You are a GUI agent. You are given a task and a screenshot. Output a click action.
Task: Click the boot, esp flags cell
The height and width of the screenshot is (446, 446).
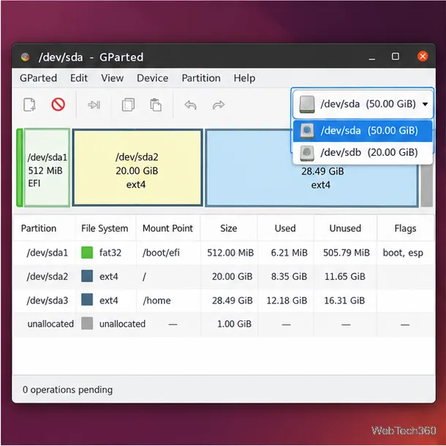(x=403, y=252)
